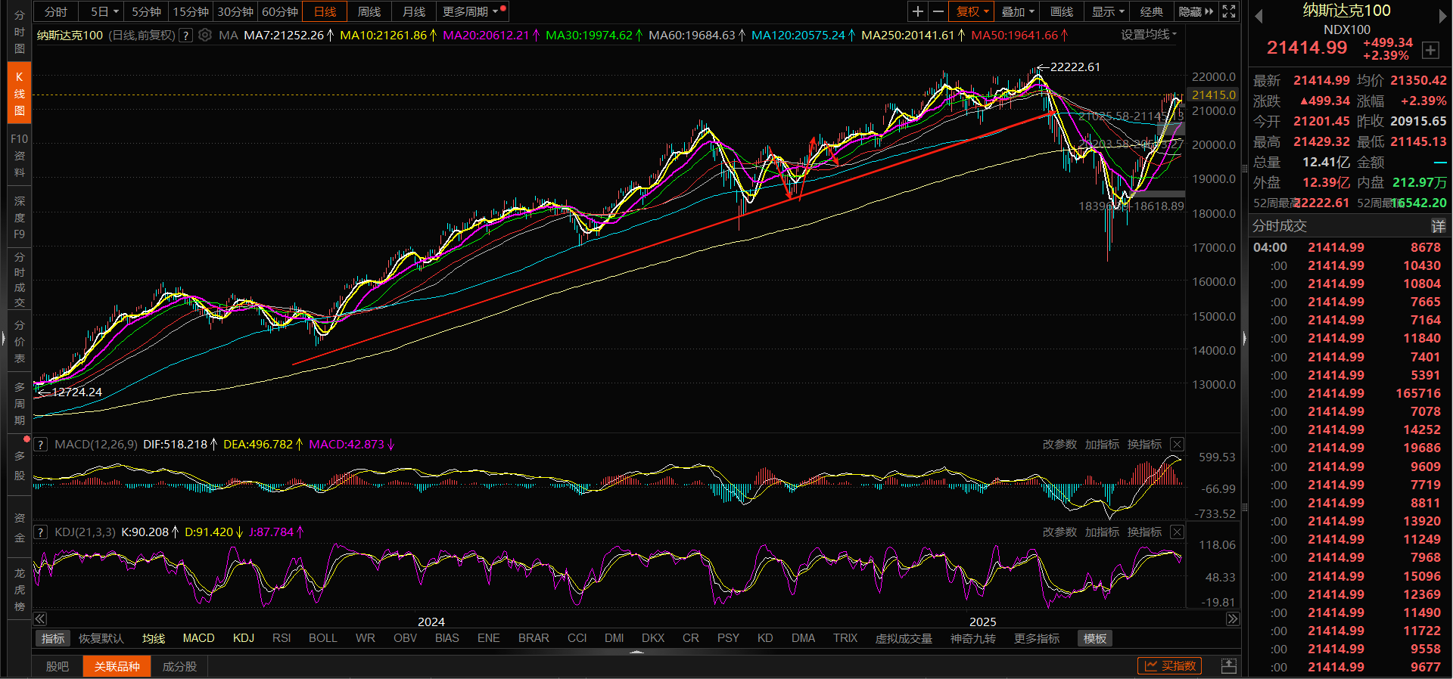Image resolution: width=1453 pixels, height=679 pixels.
Task: Open 资金 in left sidebar
Action: [20, 528]
